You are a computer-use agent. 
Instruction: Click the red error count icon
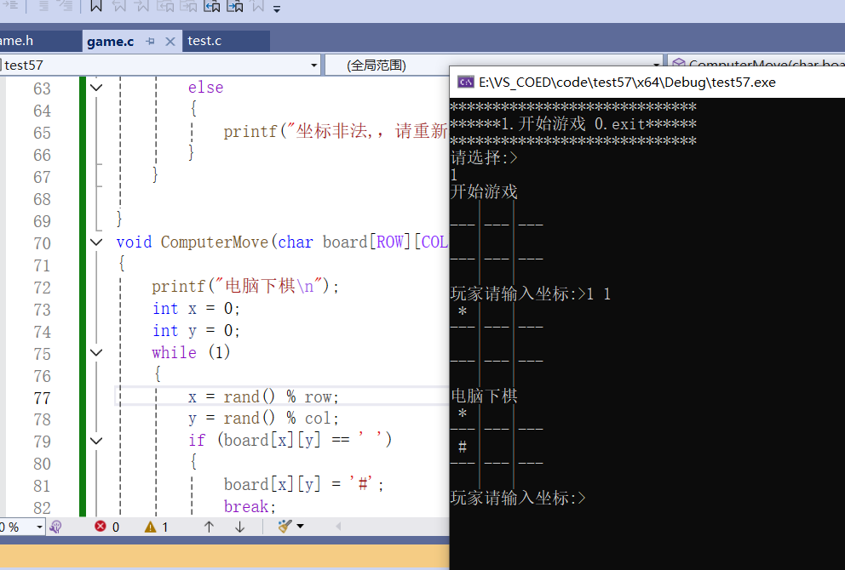[101, 527]
